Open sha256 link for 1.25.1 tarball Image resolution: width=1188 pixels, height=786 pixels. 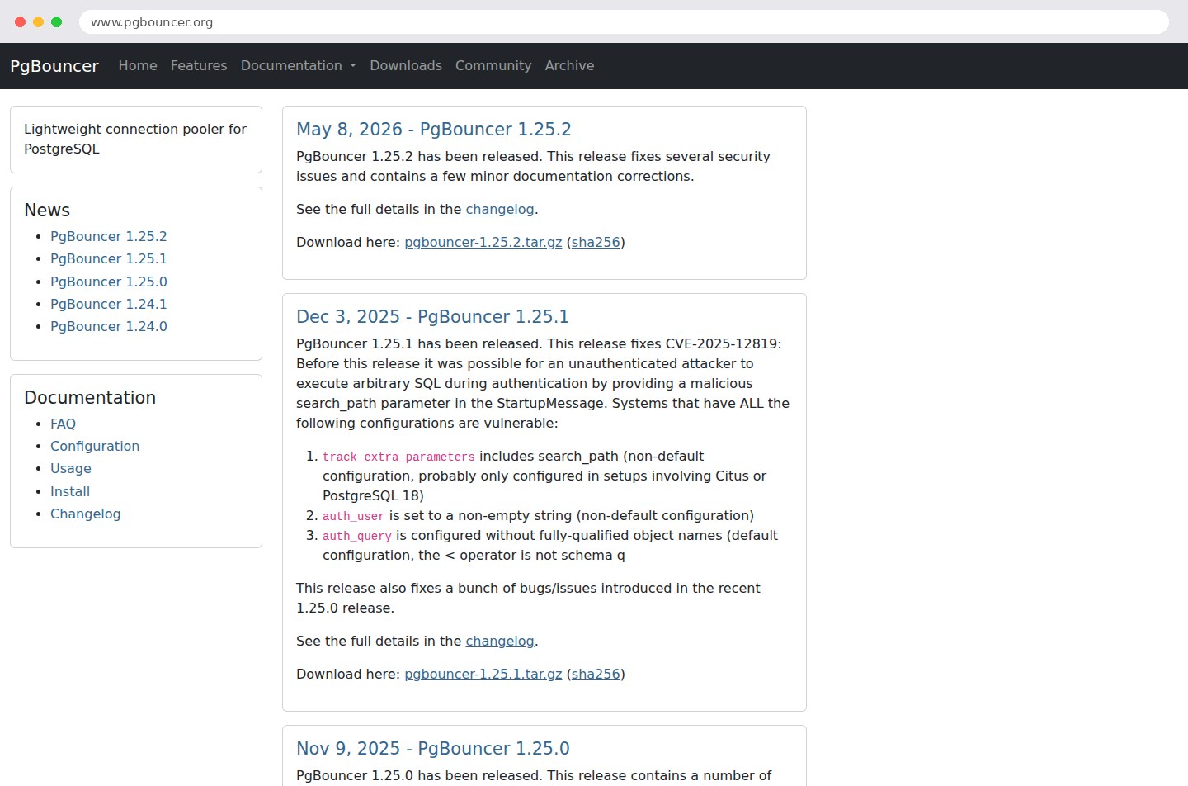point(596,675)
